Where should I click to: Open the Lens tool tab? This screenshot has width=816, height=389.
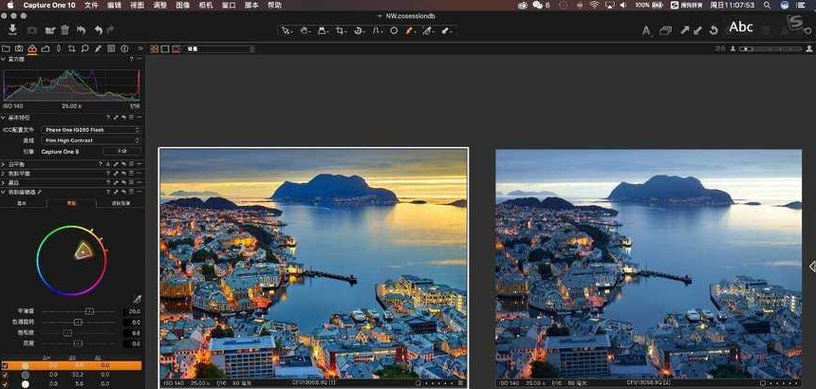(58, 49)
